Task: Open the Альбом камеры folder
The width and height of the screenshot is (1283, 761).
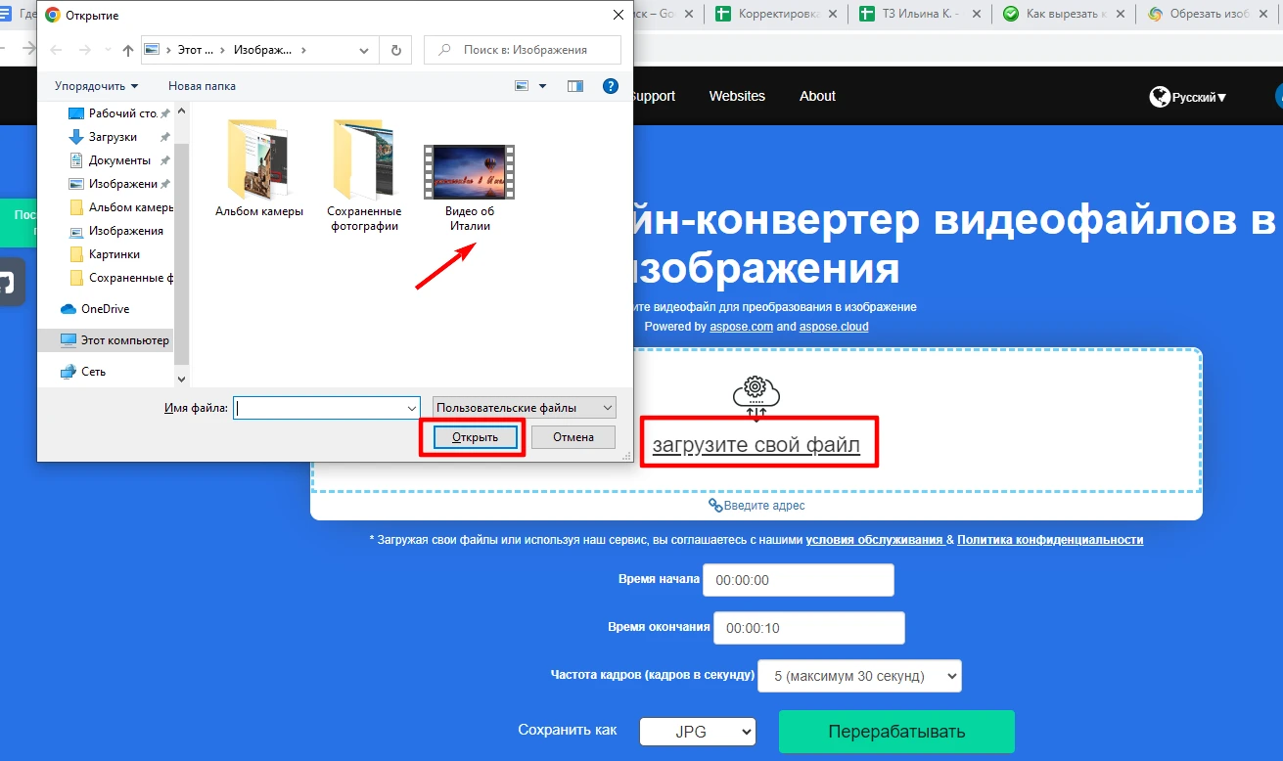Action: 259,166
